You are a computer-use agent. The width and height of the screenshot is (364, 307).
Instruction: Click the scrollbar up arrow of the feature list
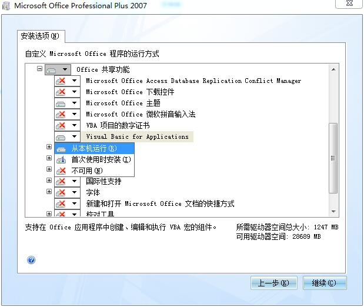[x=333, y=69]
